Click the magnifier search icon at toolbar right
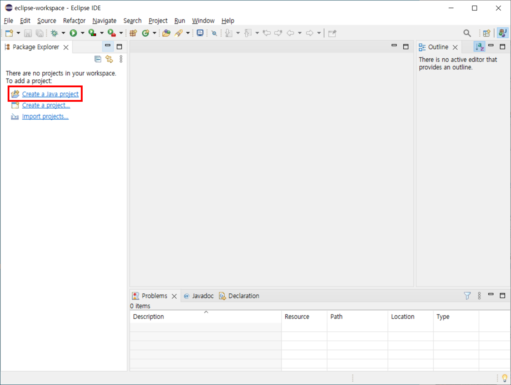The width and height of the screenshot is (511, 385). pyautogui.click(x=467, y=33)
